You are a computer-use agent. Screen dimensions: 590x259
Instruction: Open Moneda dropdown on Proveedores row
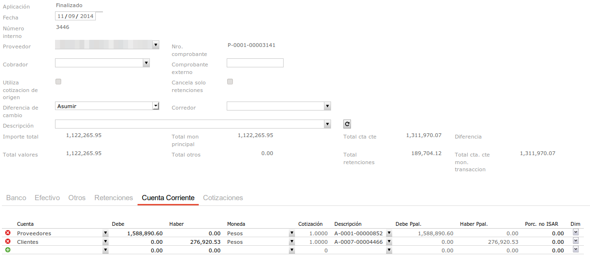[292, 233]
